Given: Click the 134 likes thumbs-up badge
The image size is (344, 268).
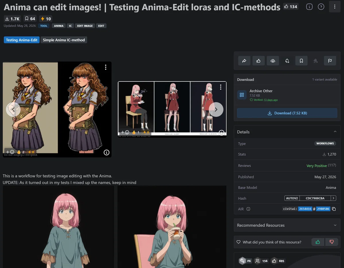Looking at the screenshot, I should coord(290,7).
